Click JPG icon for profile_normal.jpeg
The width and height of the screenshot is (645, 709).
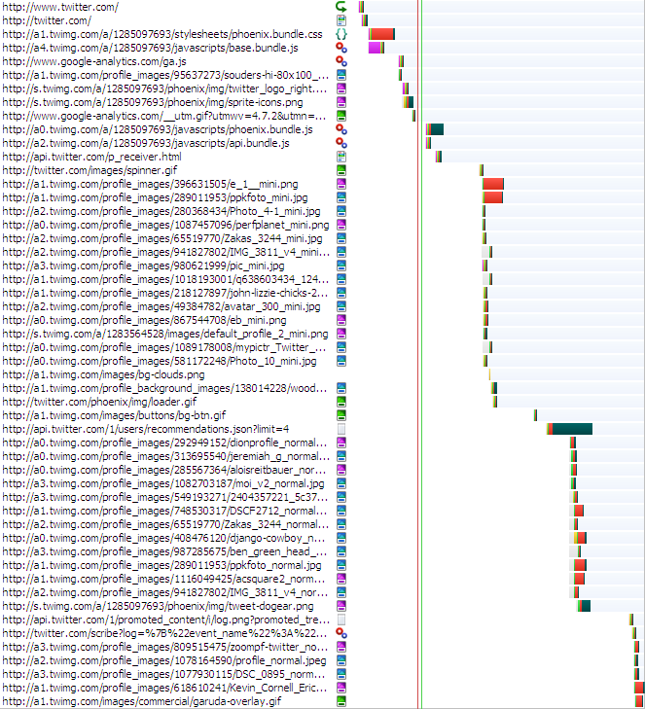341,660
